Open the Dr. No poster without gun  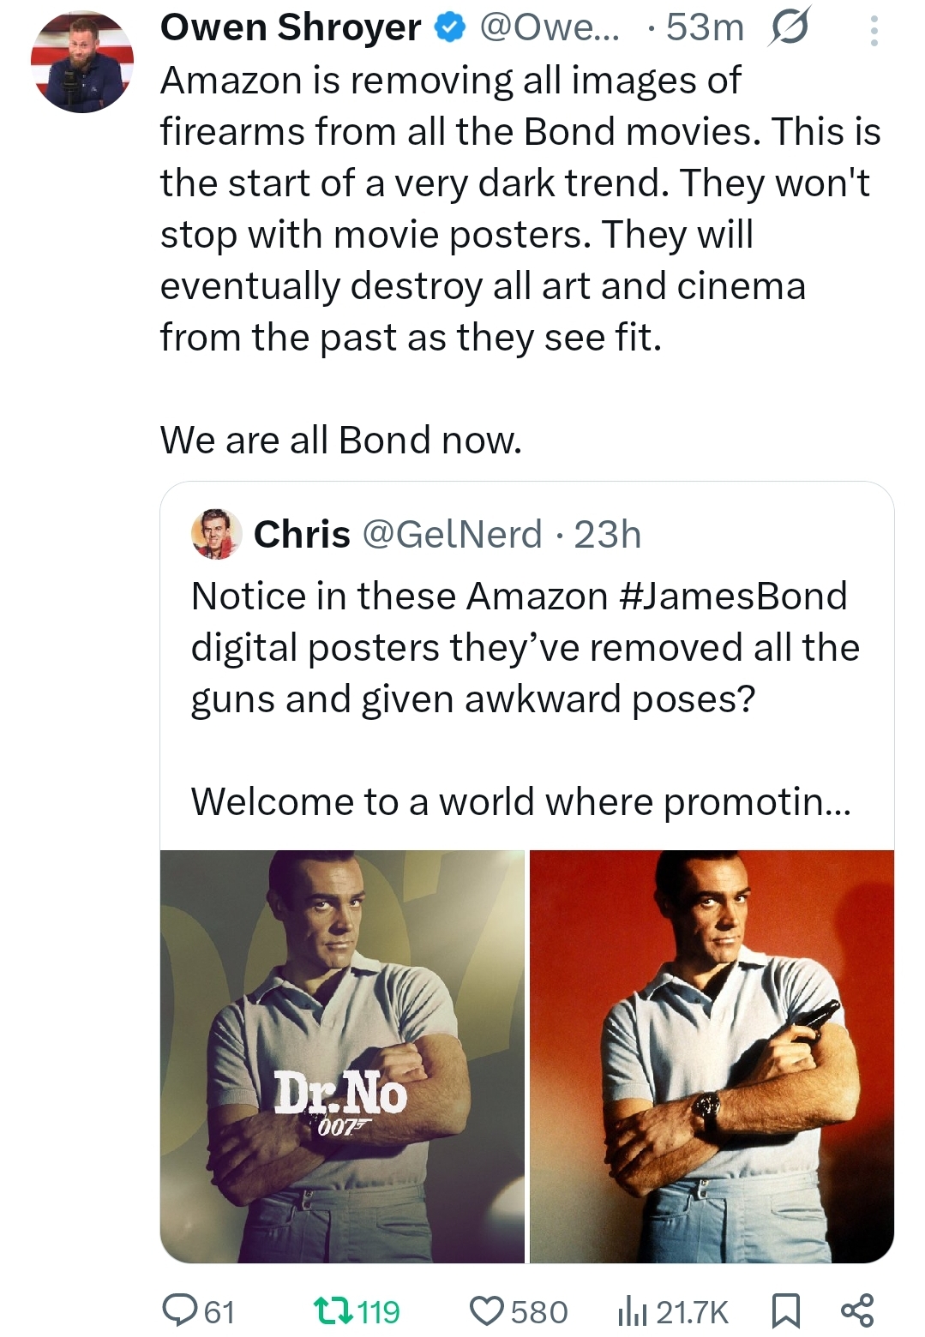pyautogui.click(x=342, y=1056)
